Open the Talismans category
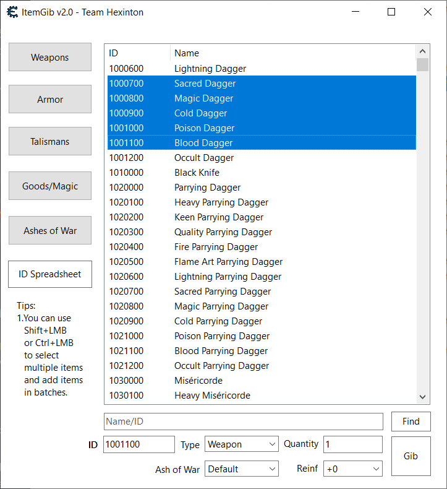This screenshot has height=489, width=447. tap(50, 141)
